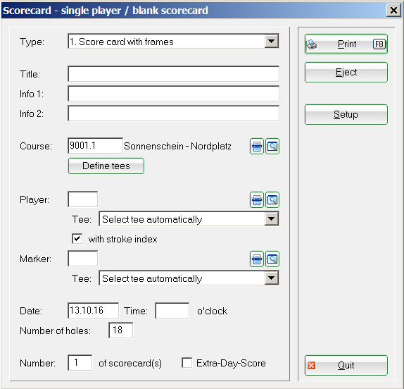Viewport: 404px width, 389px height.
Task: Close the Scorecard dialog window
Action: 393,11
